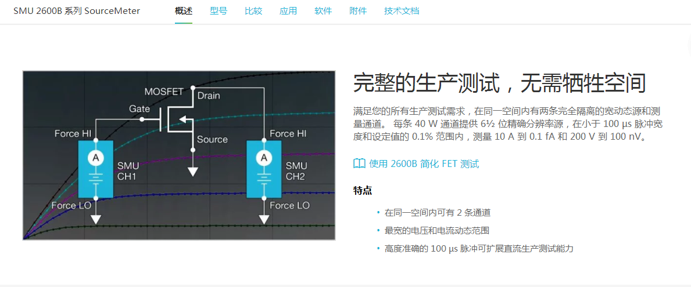Open the 概述 tab
The width and height of the screenshot is (691, 287).
tap(183, 11)
